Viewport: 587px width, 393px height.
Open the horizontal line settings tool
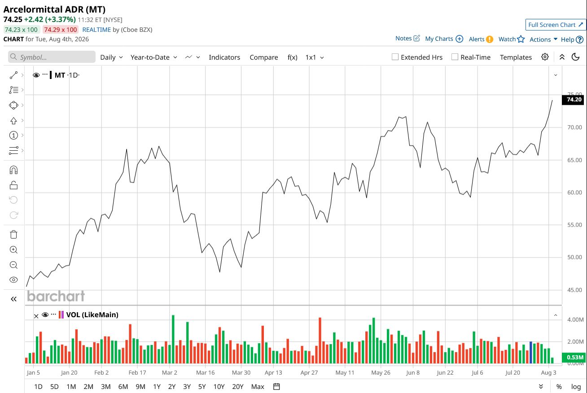pos(13,150)
